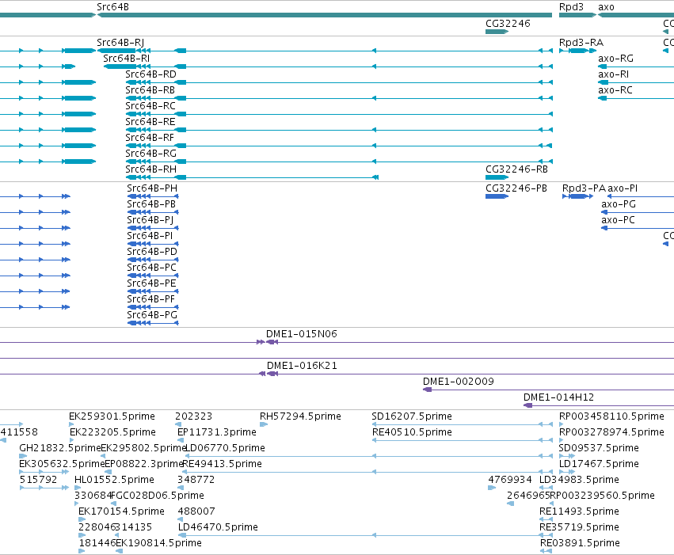The width and height of the screenshot is (674, 555).
Task: Click the axo-PG protein label
Action: pyautogui.click(x=618, y=204)
